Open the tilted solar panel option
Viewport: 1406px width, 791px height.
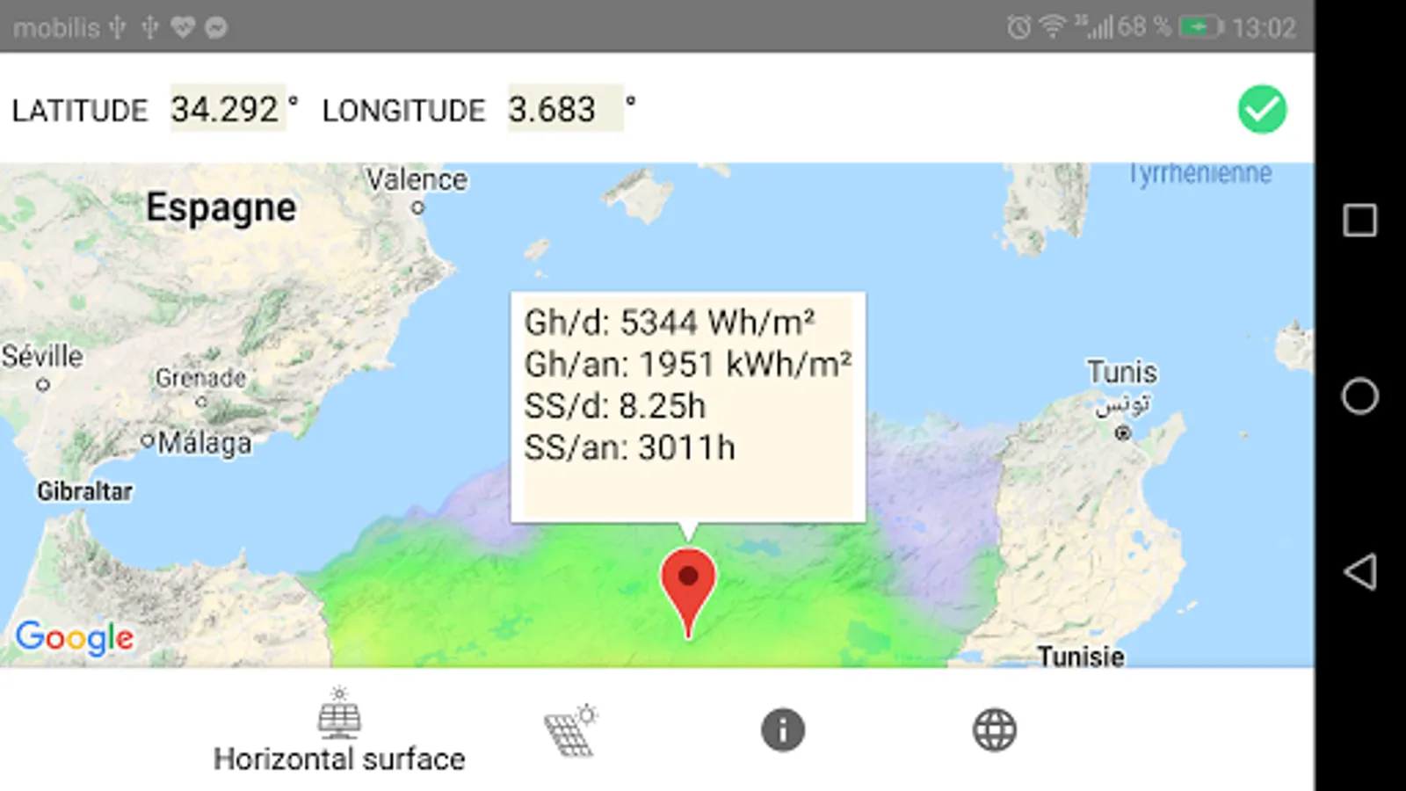(x=571, y=729)
